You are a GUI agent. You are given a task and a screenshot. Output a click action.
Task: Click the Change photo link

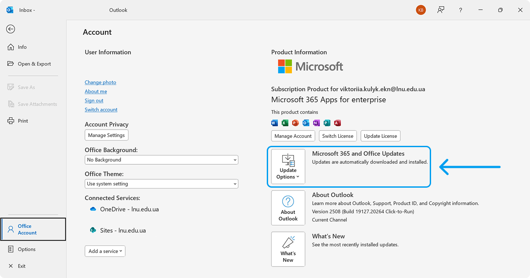100,82
